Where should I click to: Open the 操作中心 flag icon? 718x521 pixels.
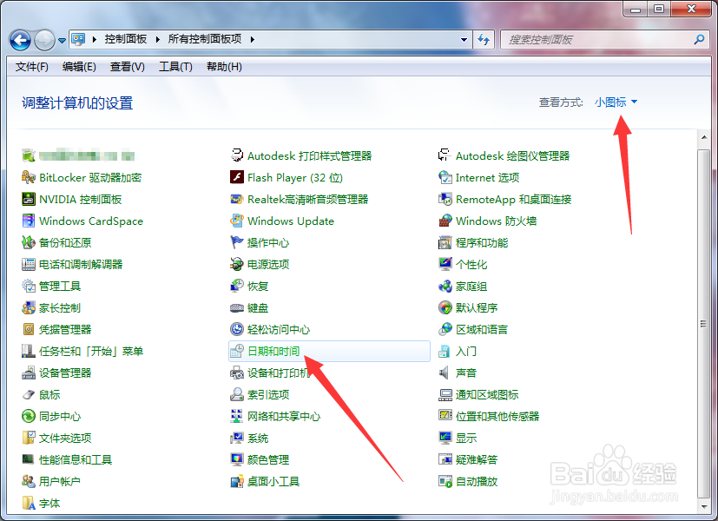pyautogui.click(x=237, y=242)
